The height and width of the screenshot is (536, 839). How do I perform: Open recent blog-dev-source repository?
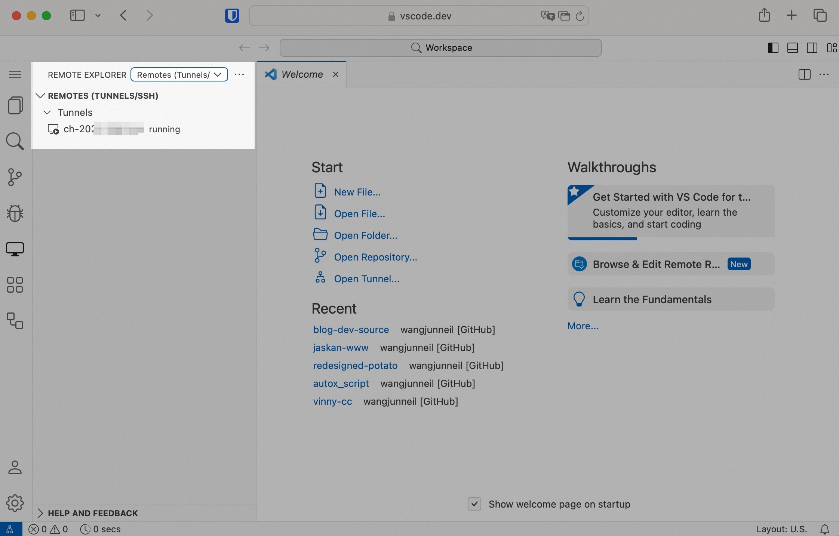point(351,330)
